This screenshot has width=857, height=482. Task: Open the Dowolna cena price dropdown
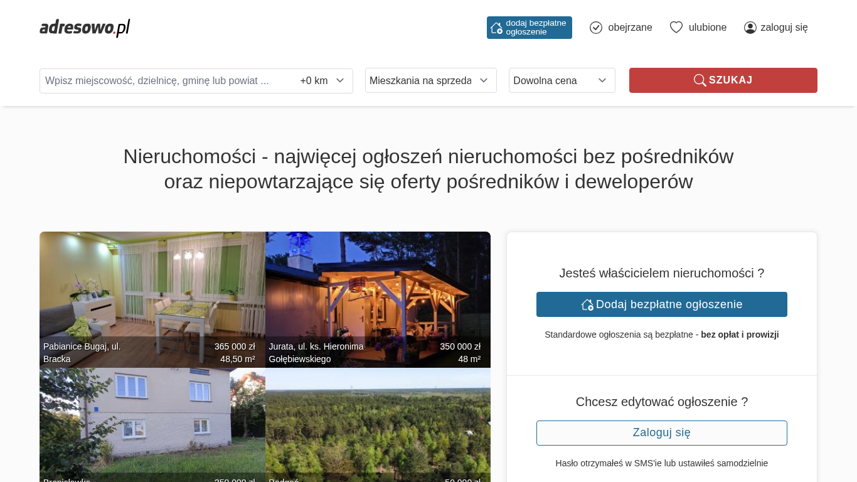[562, 80]
